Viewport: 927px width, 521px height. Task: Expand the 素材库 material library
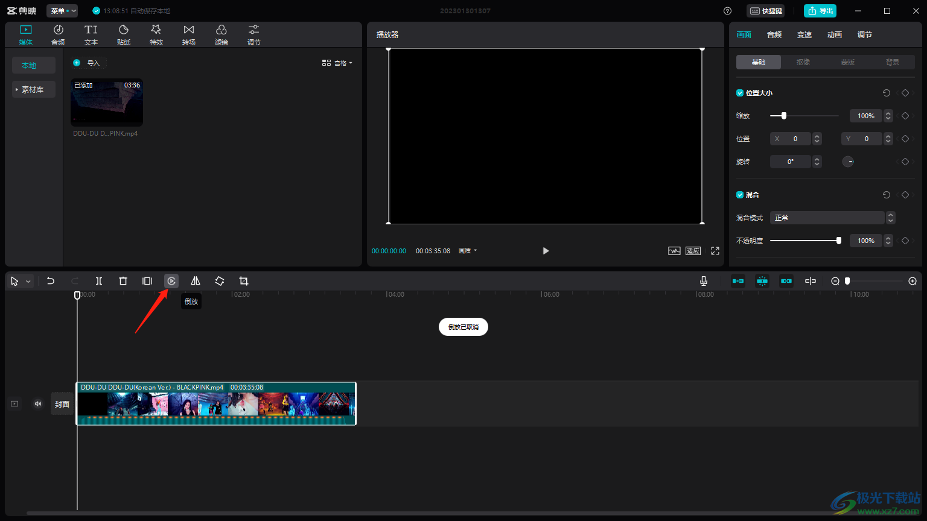pos(34,89)
